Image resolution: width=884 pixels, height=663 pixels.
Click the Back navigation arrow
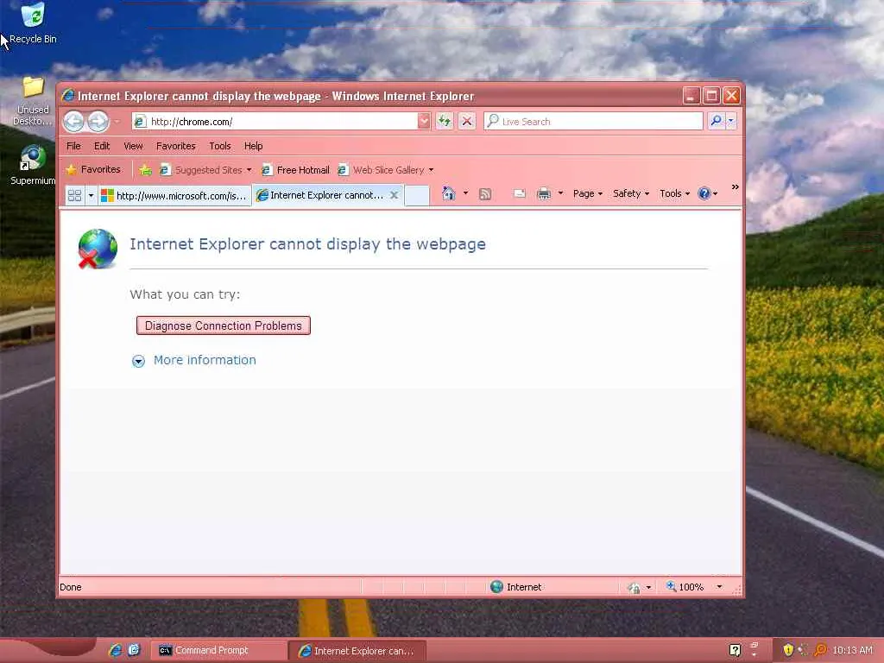point(73,121)
